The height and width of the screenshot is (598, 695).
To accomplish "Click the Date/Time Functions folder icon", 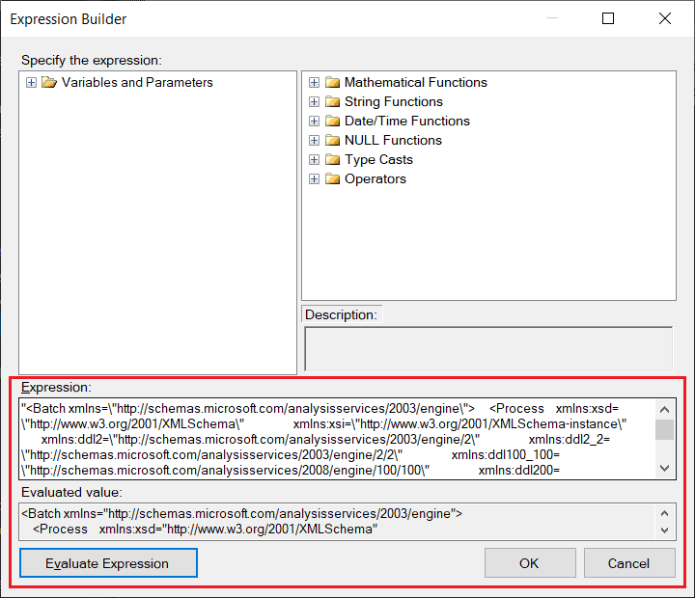I will pos(332,121).
